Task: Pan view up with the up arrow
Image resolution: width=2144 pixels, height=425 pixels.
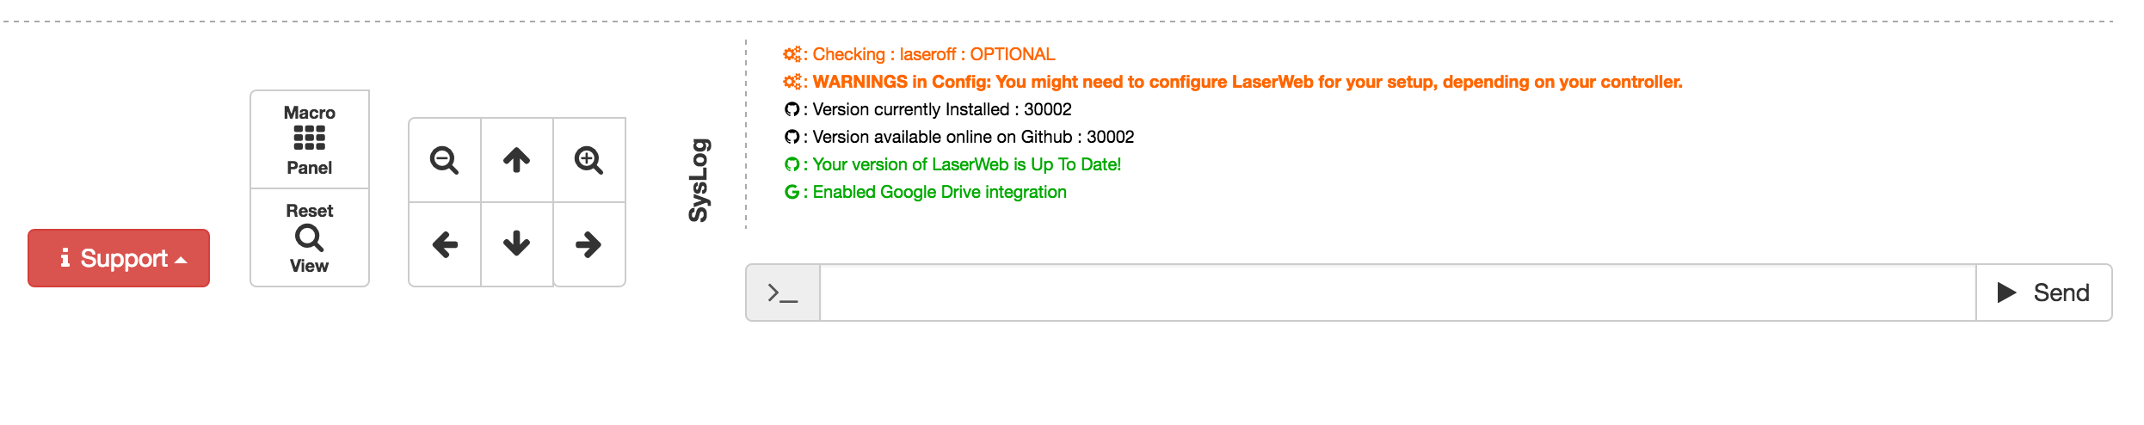Action: (x=517, y=160)
